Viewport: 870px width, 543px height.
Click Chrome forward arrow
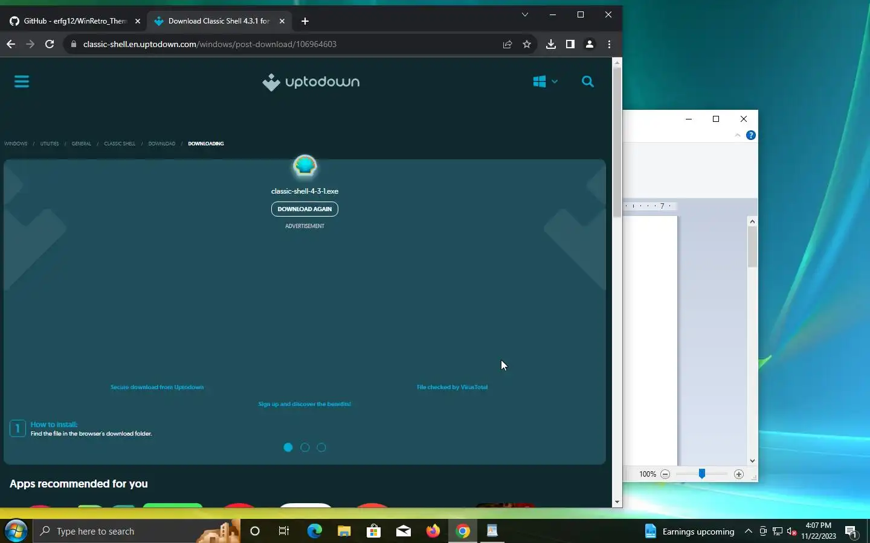point(30,44)
